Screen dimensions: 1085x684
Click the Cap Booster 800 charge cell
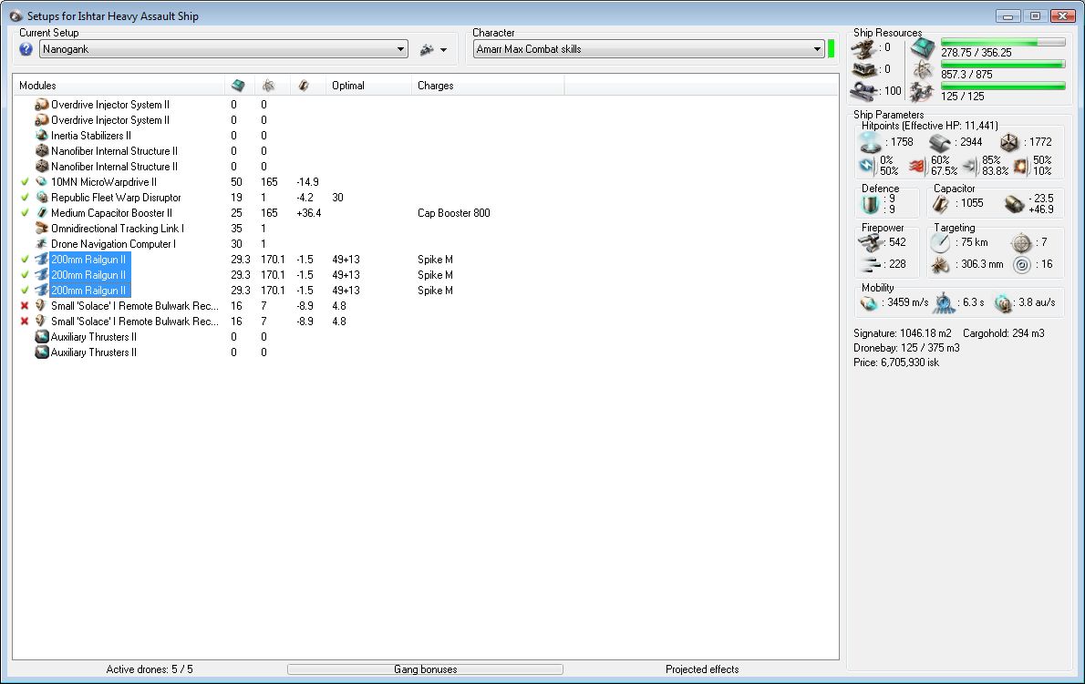[x=454, y=213]
